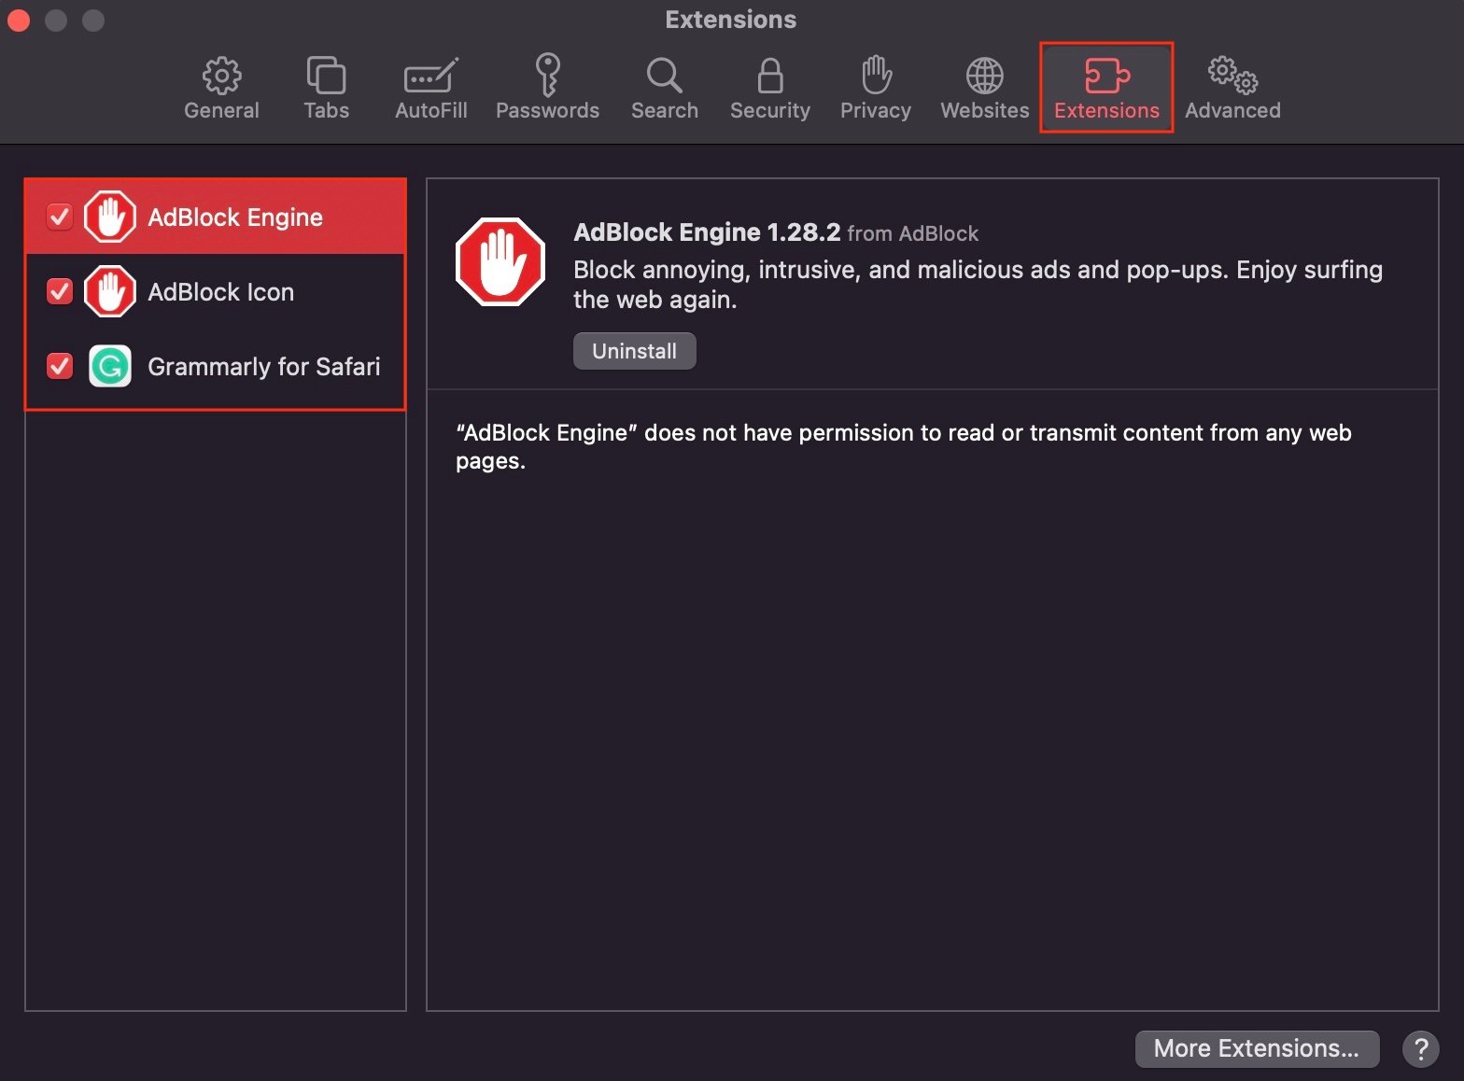Open the AutoFill preferences icon
The height and width of the screenshot is (1081, 1464).
[x=430, y=76]
